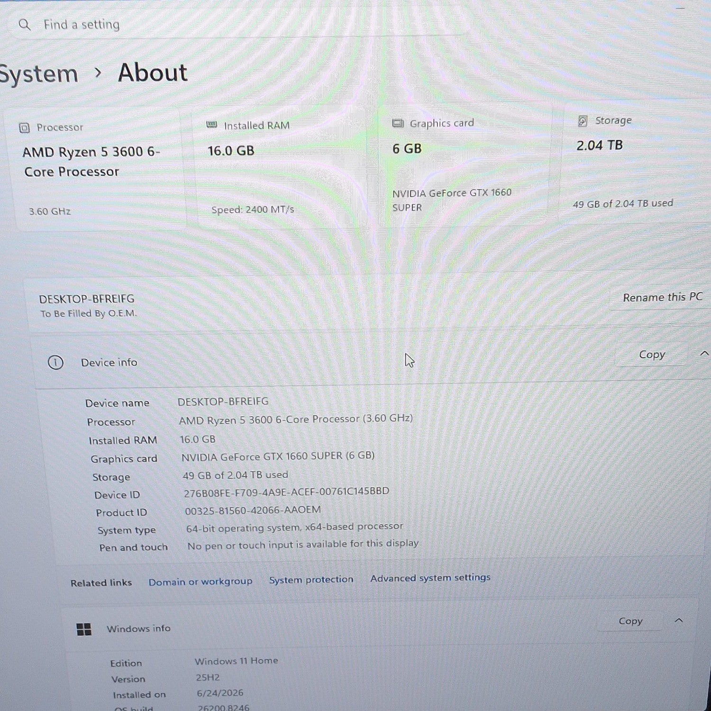This screenshot has height=711, width=711.
Task: Click the Storage drive icon
Action: click(583, 121)
